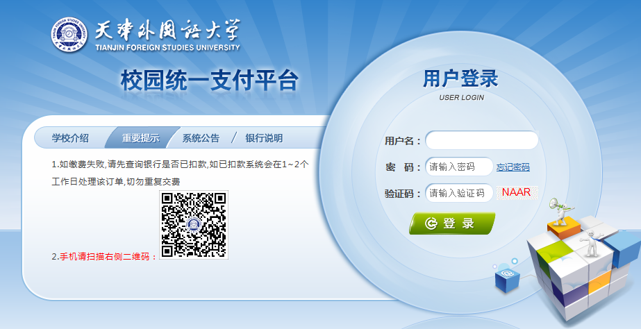The width and height of the screenshot is (641, 329).
Task: Switch to the 重要提示 tab
Action: coord(141,138)
